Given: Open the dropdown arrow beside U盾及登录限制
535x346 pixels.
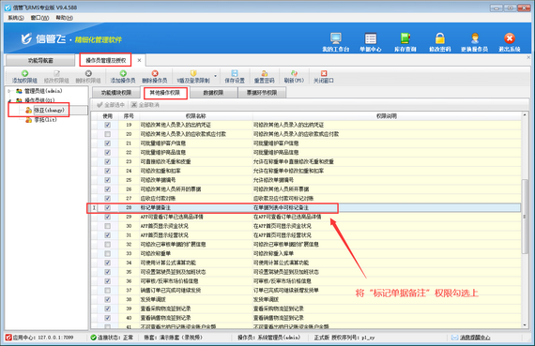Looking at the screenshot, I should tap(215, 76).
